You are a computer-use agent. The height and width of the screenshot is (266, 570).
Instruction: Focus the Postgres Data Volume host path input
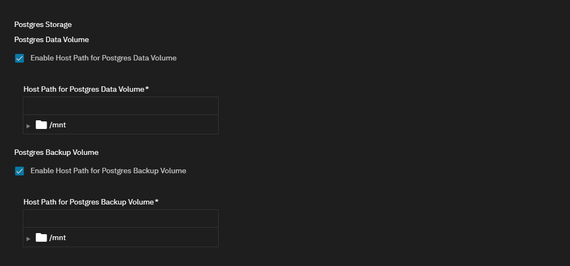point(121,106)
